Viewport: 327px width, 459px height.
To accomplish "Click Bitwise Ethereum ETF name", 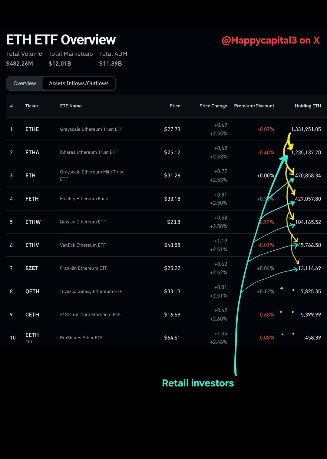I will point(83,222).
